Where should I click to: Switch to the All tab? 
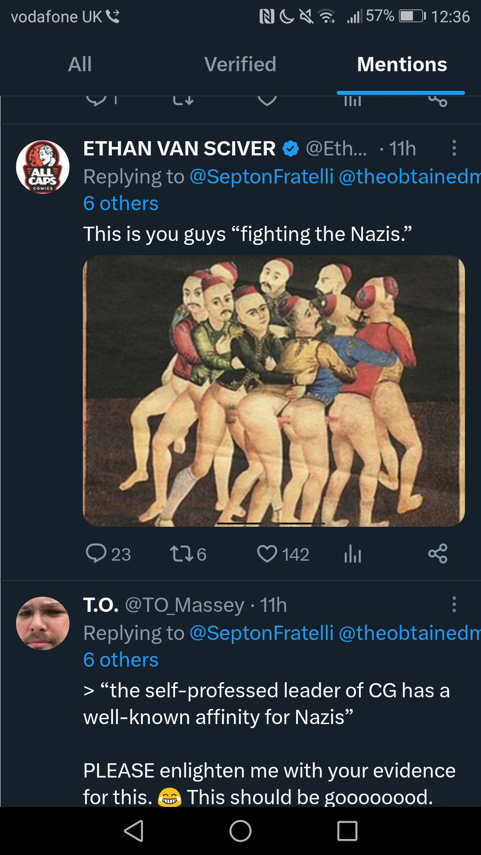click(x=80, y=64)
